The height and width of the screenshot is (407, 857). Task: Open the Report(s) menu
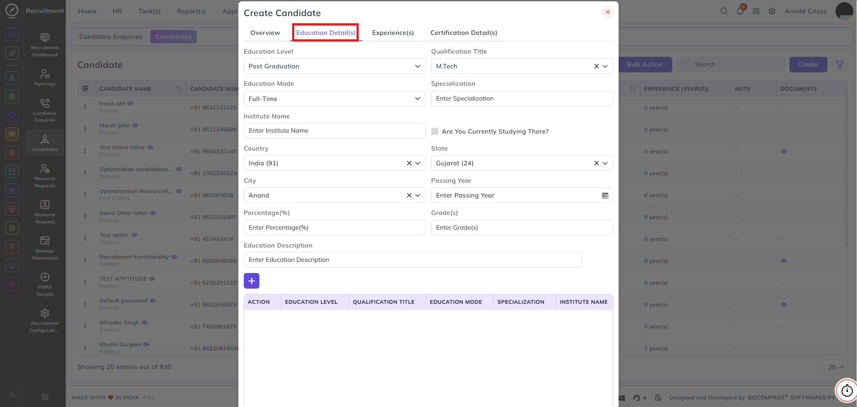coord(191,11)
